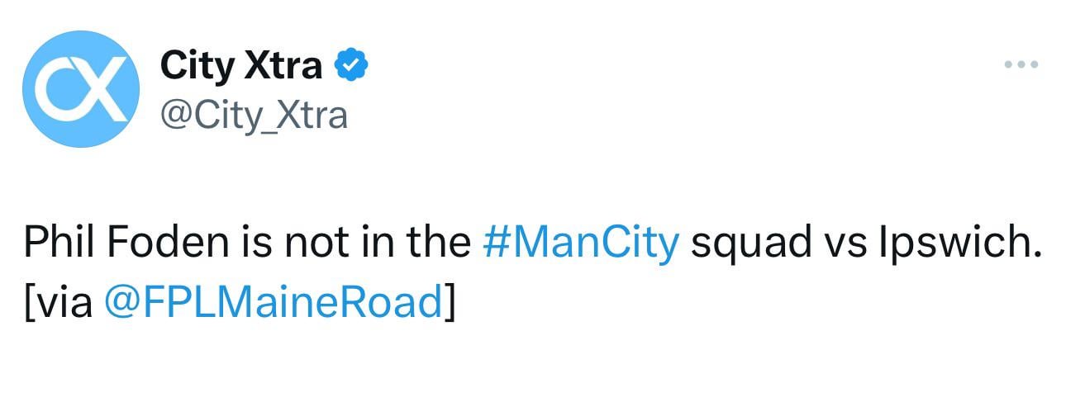Click the blue verified checkmark badge
The width and height of the screenshot is (1066, 397).
coord(351,65)
